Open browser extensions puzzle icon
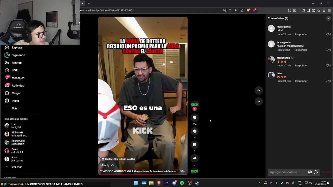This screenshot has width=333, height=187. (290, 10)
